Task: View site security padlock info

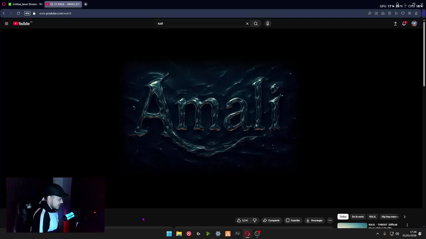Action: [x=34, y=13]
